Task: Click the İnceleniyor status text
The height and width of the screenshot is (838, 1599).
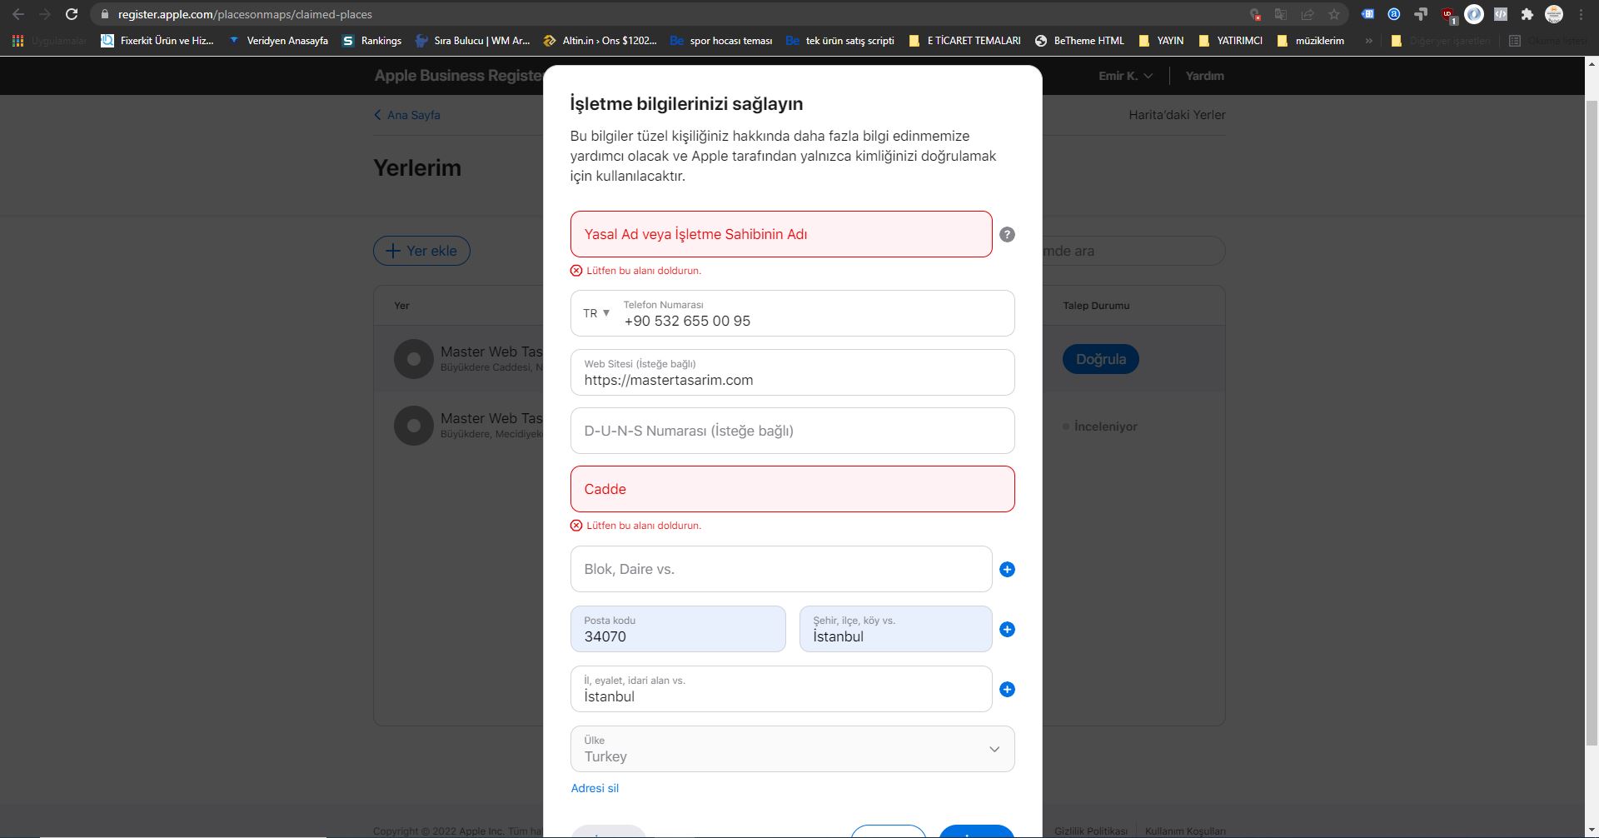Action: click(x=1105, y=426)
